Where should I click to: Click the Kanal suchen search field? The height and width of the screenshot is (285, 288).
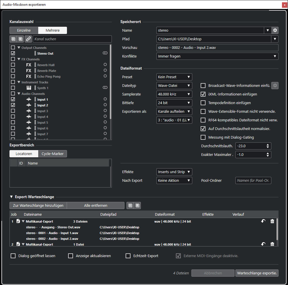(x=72, y=39)
